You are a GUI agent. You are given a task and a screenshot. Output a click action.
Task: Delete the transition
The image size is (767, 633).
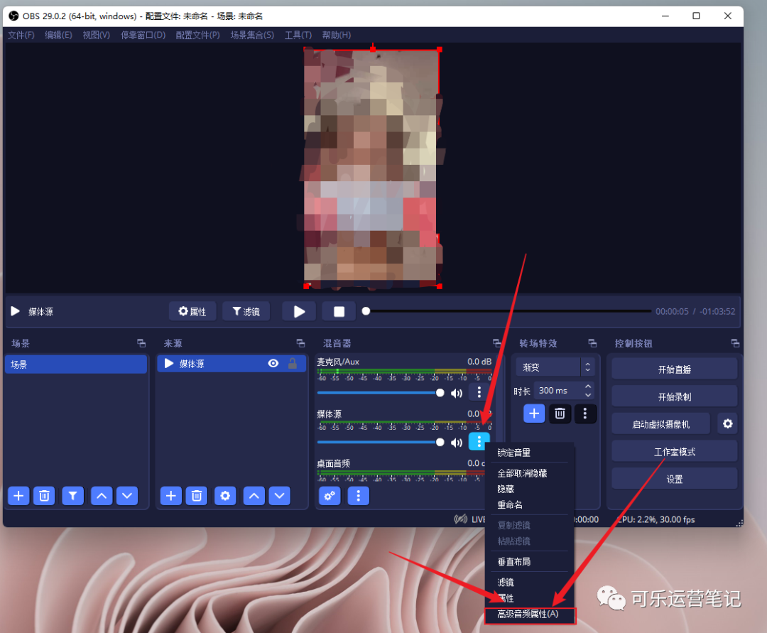(x=560, y=414)
